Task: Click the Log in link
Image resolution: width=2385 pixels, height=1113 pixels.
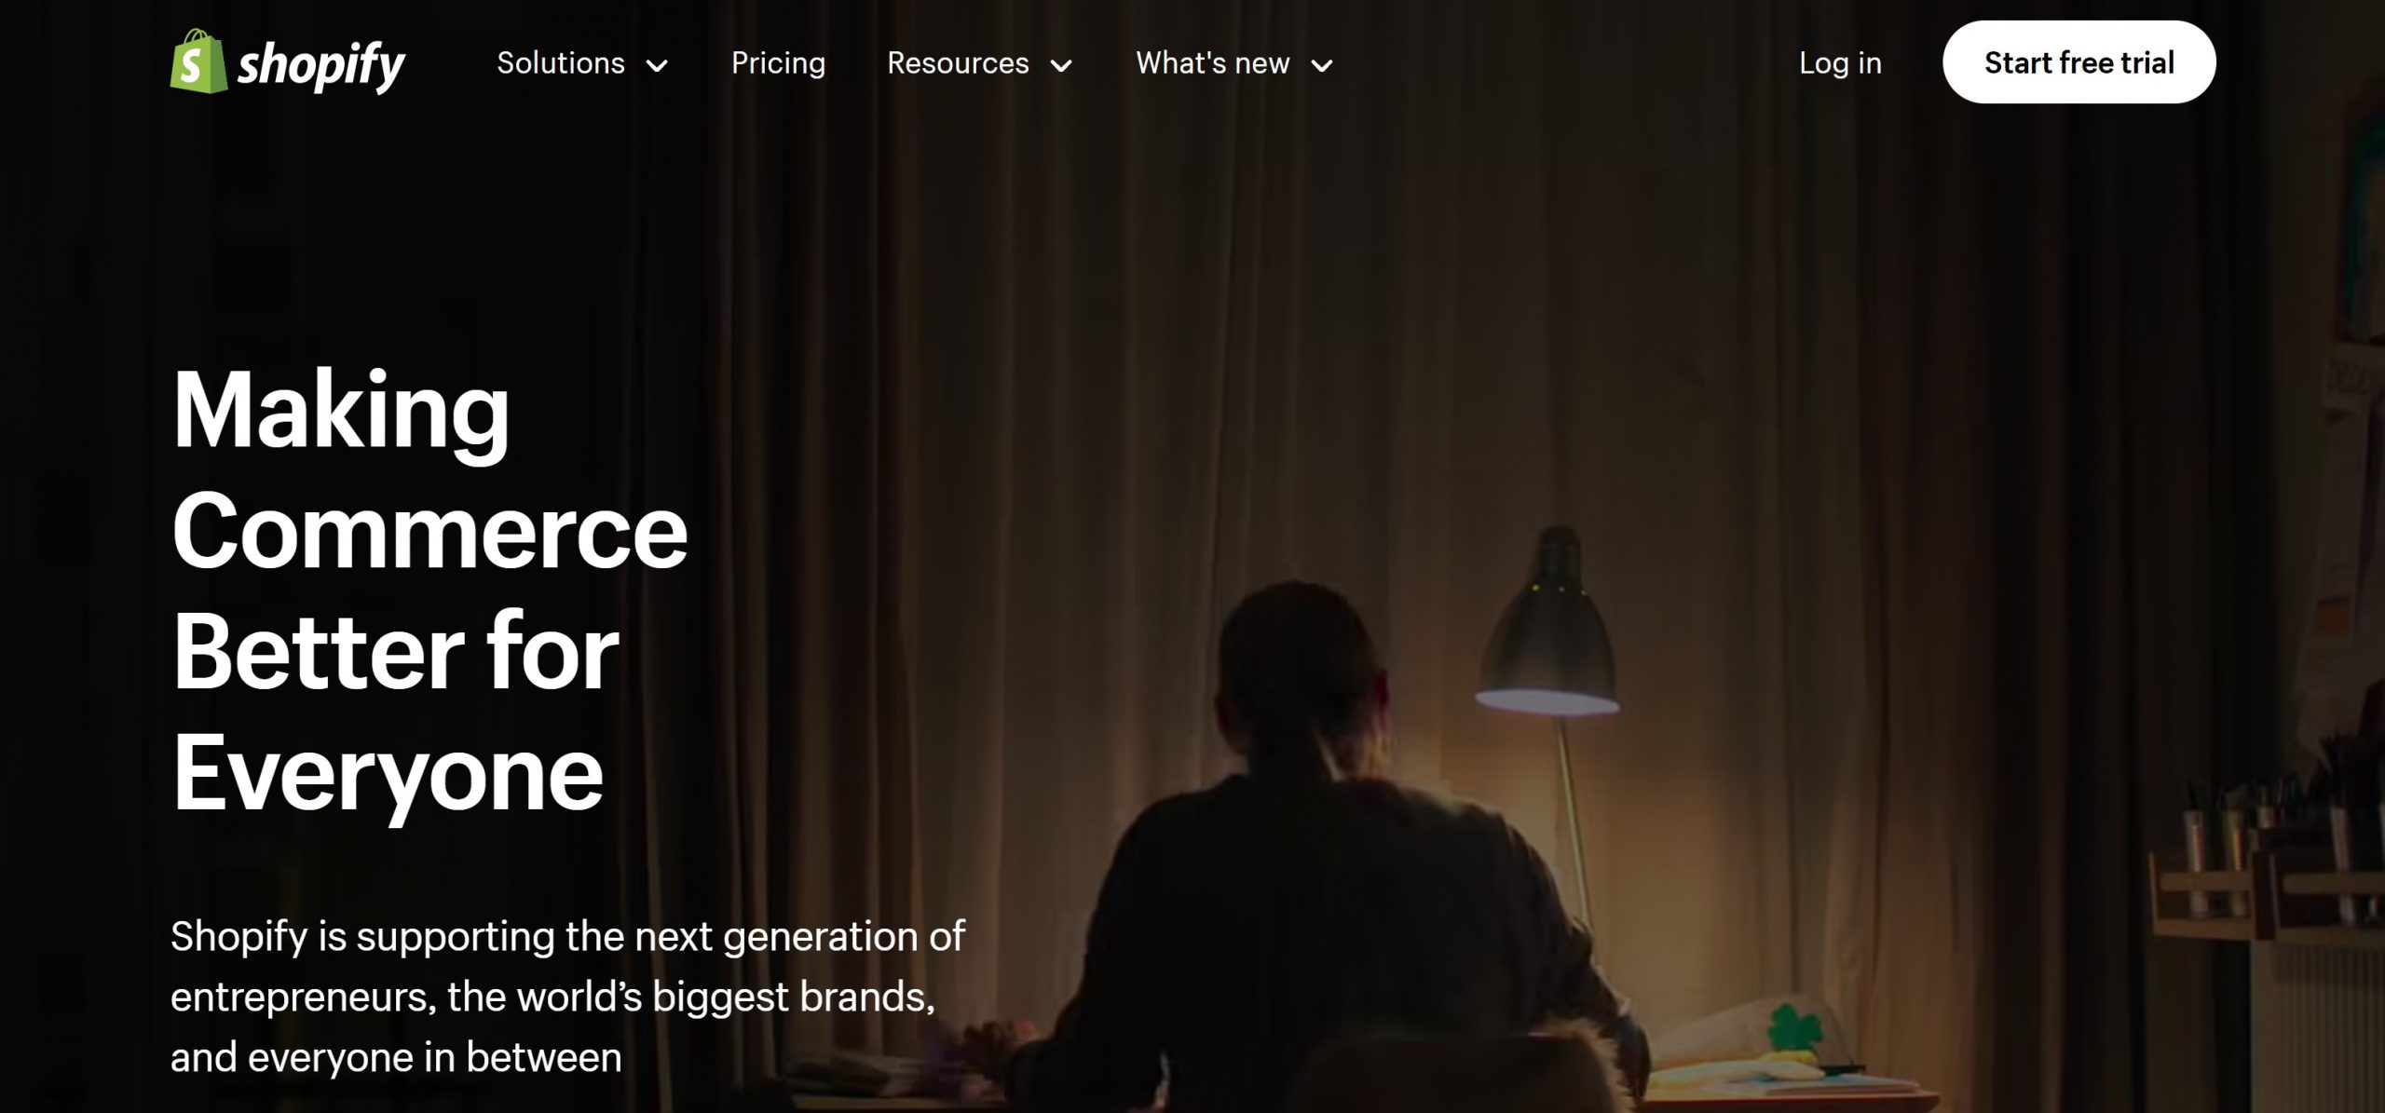Action: [1840, 63]
